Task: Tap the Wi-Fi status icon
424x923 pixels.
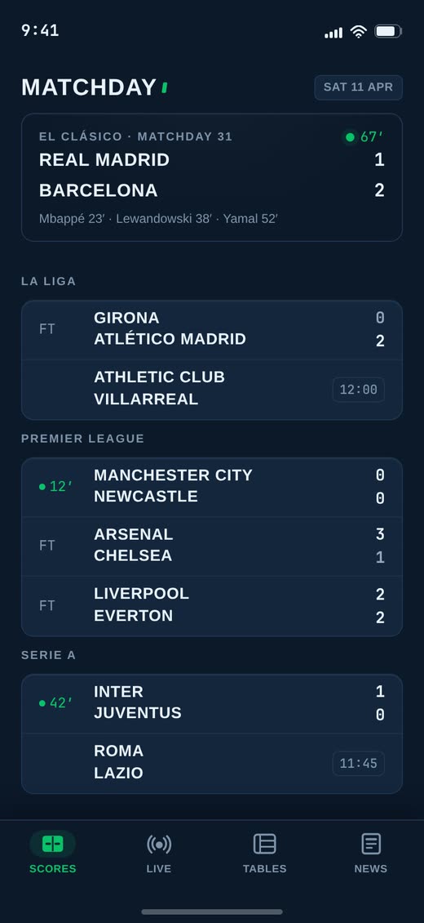Action: point(358,32)
